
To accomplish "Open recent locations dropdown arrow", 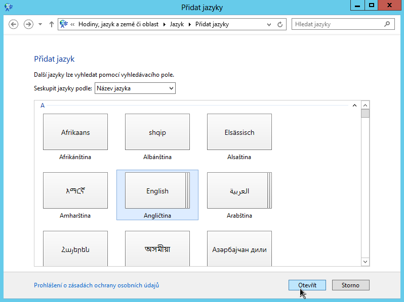I will pyautogui.click(x=41, y=24).
